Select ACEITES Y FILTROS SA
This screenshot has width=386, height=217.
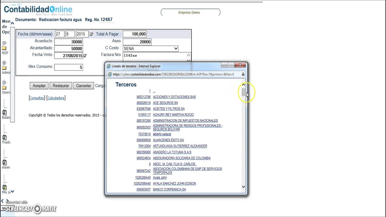(169, 109)
